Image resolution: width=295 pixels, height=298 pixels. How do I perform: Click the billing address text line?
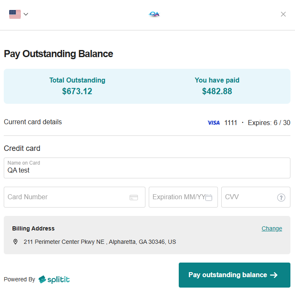(x=100, y=242)
